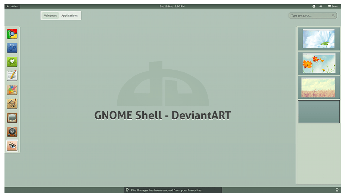Image resolution: width=345 pixels, height=193 pixels.
Task: Open the volume indicator in top bar
Action: tap(321, 6)
